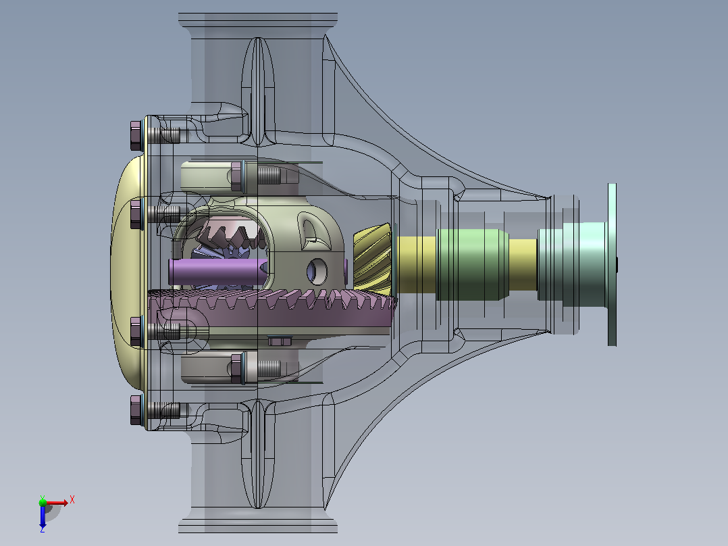Click the red X axis arrow of the triad

point(57,503)
